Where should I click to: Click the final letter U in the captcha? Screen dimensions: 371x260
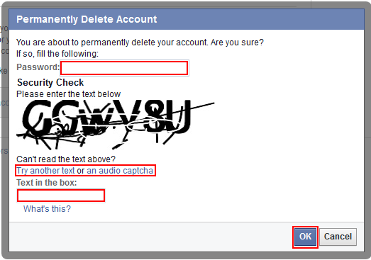point(182,116)
